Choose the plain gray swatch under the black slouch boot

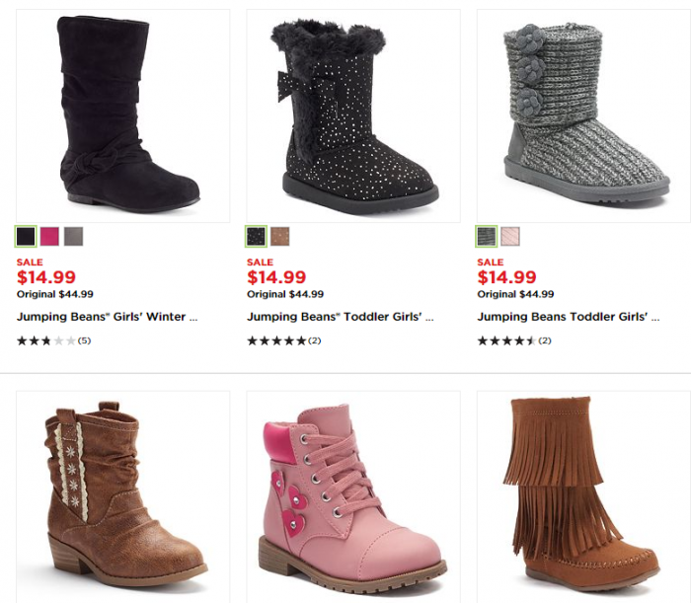pos(74,237)
